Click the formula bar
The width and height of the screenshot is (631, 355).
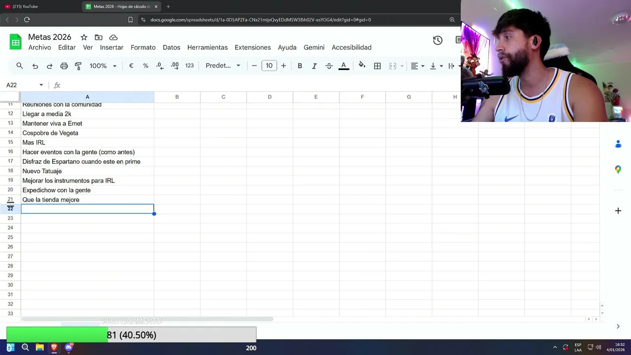click(261, 85)
